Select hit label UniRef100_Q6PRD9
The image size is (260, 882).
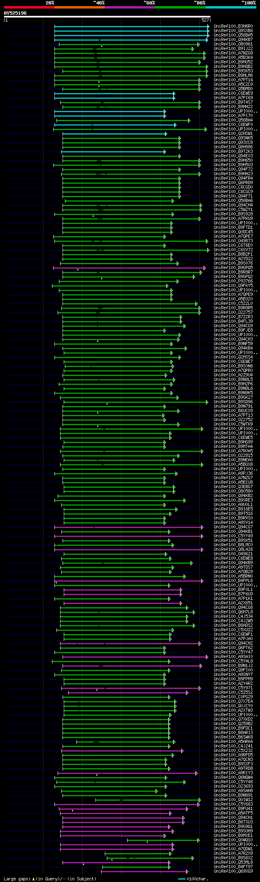[x=233, y=183]
